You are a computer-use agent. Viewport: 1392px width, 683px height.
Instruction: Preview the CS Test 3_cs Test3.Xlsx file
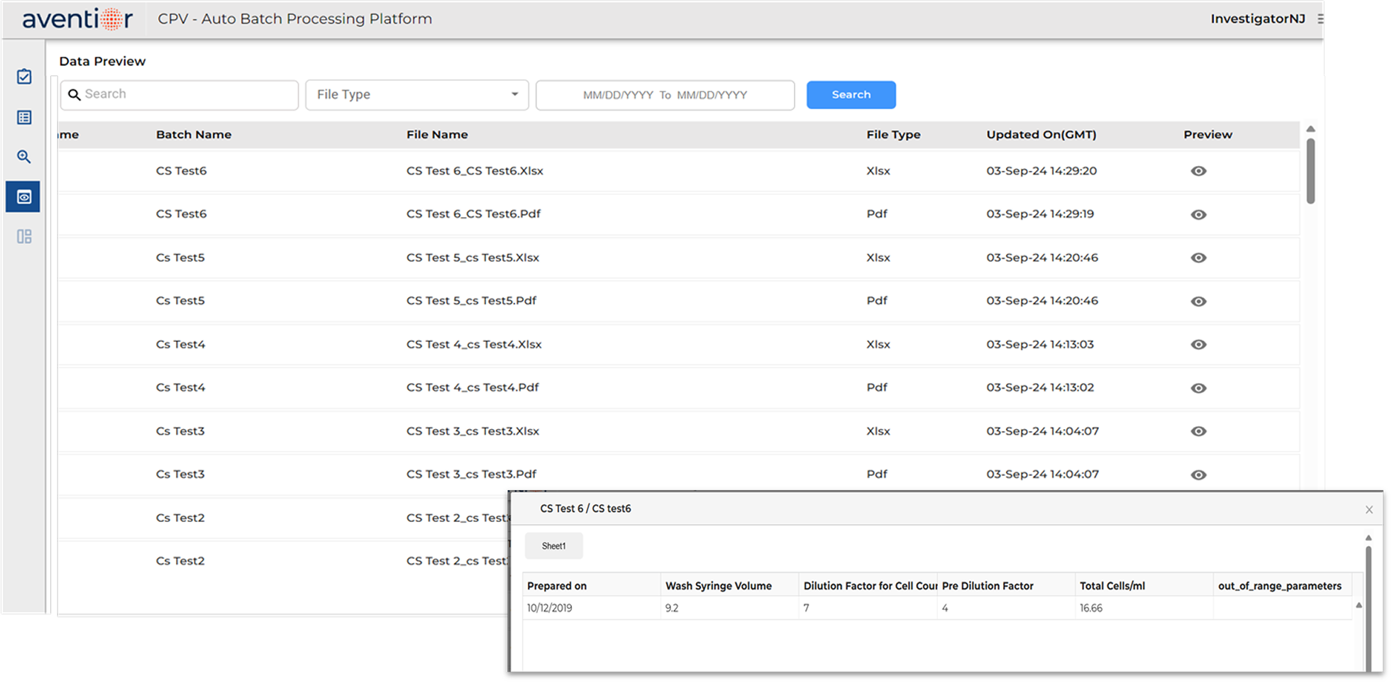[1198, 431]
